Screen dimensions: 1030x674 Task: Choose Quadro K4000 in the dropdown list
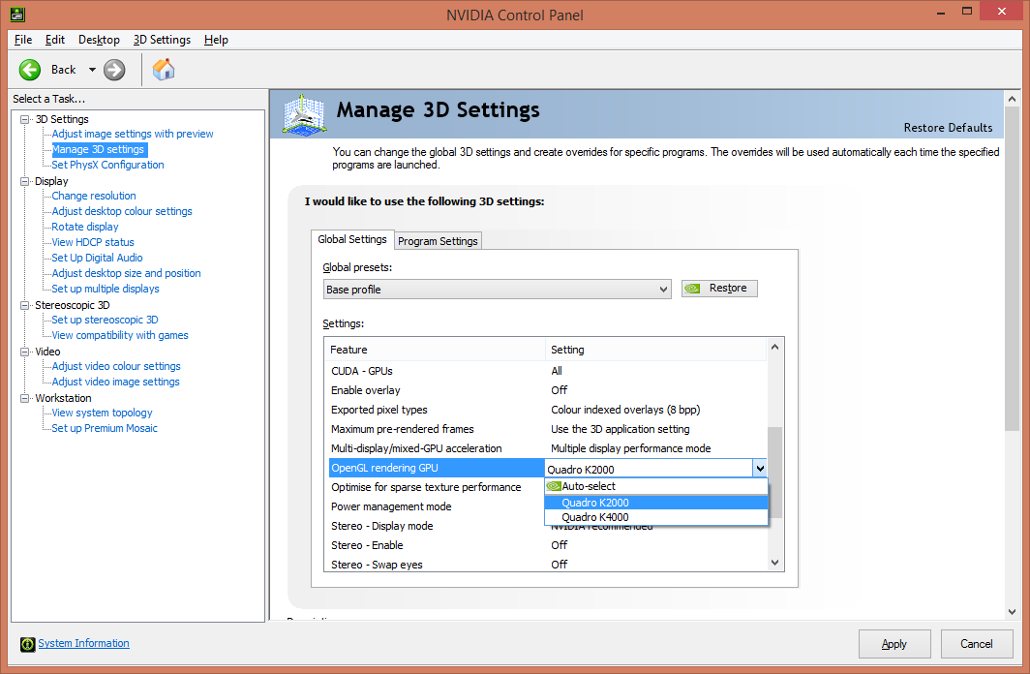[655, 518]
